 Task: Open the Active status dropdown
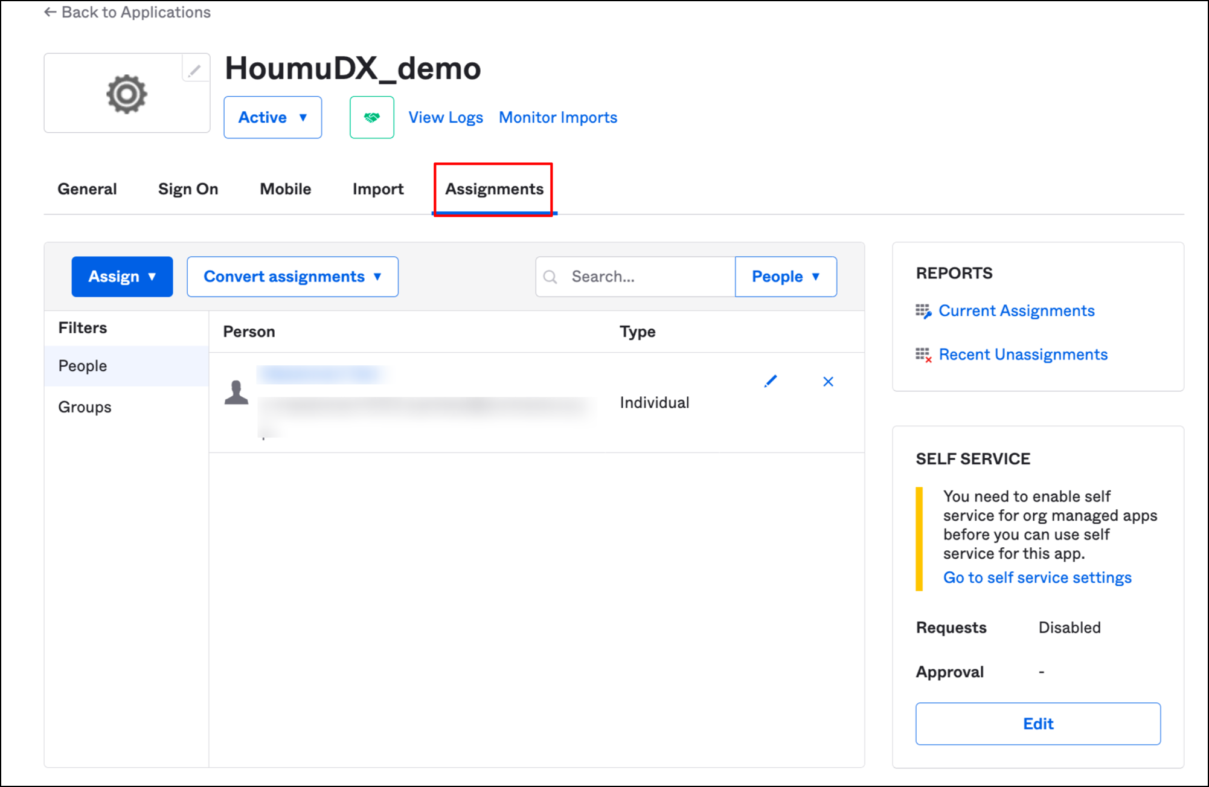(273, 117)
